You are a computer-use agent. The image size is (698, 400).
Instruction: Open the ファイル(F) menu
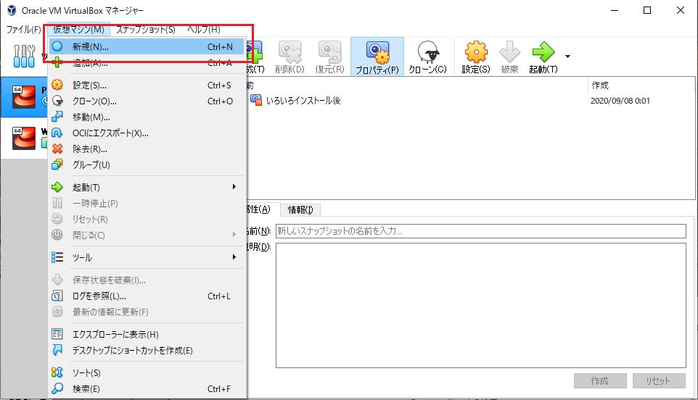pos(24,29)
